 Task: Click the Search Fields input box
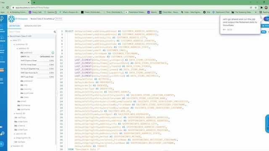pos(31,32)
